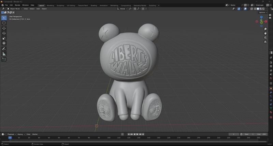Open Global transform orientation dropdown
Screen dimensions: 273x146
coord(122,9)
